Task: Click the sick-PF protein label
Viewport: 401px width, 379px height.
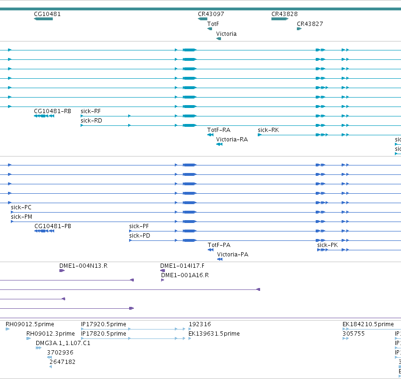Action: 139,226
